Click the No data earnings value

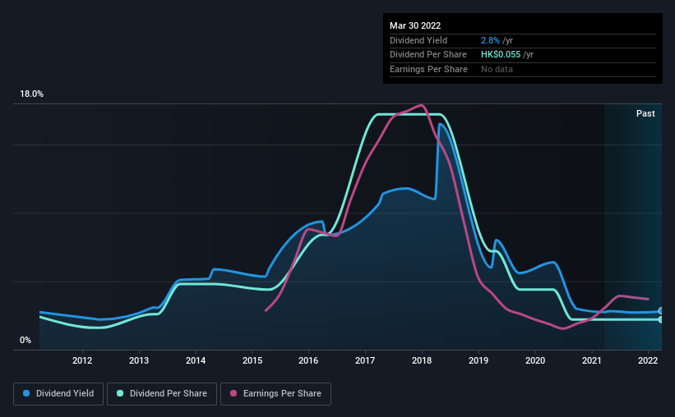pyautogui.click(x=497, y=69)
